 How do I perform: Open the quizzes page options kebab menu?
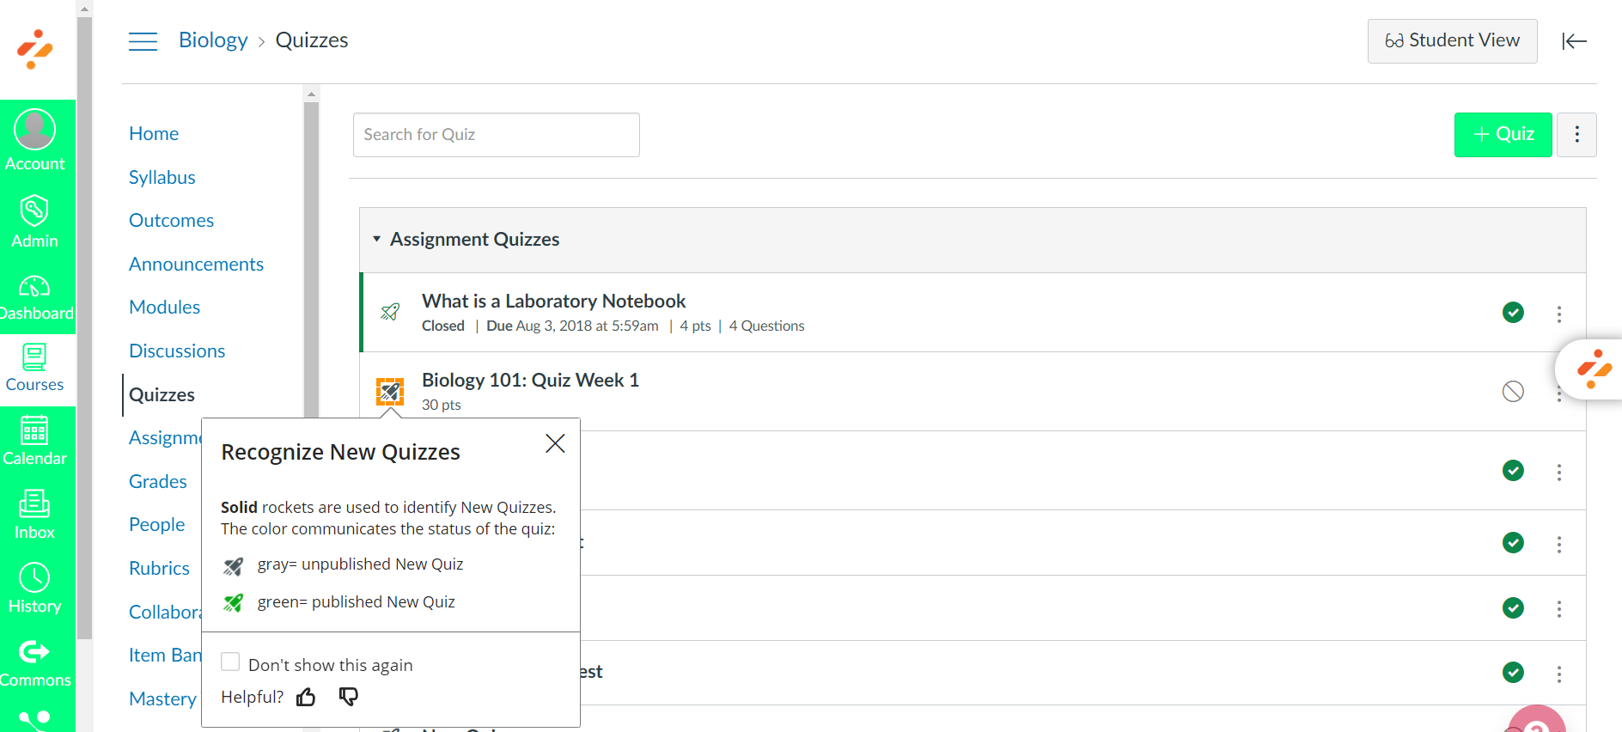coord(1576,134)
